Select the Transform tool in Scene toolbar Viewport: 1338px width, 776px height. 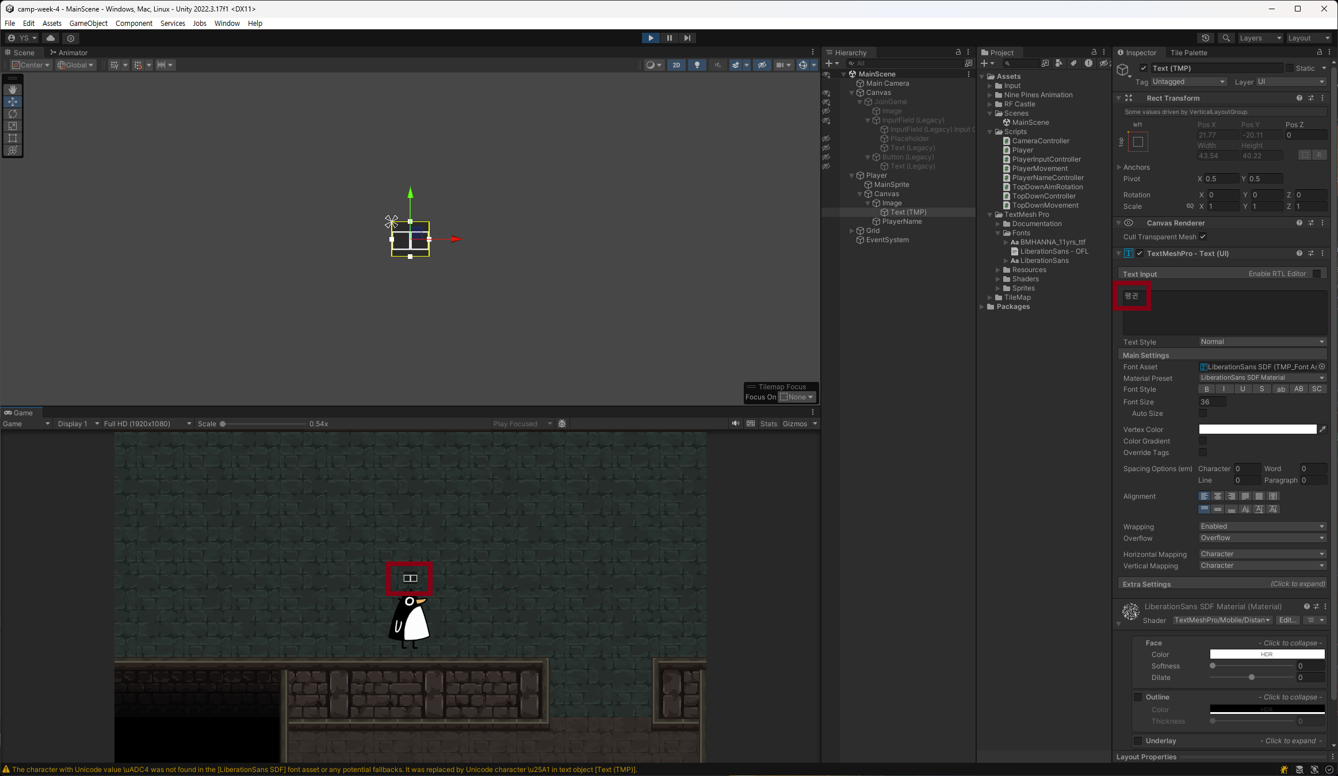tap(13, 150)
